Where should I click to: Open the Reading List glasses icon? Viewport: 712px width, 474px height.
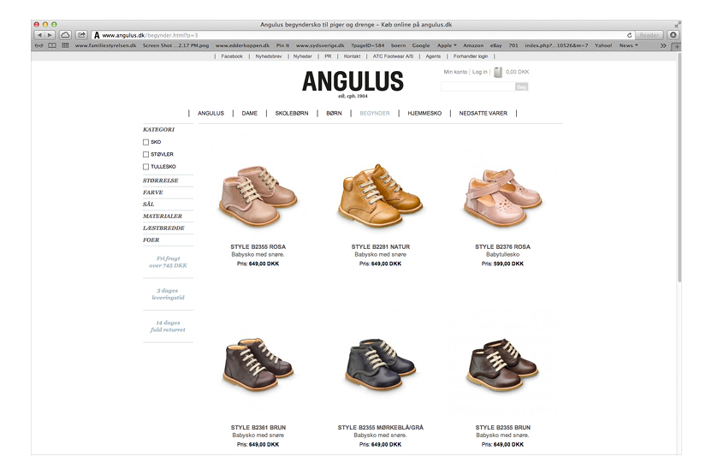(x=39, y=45)
